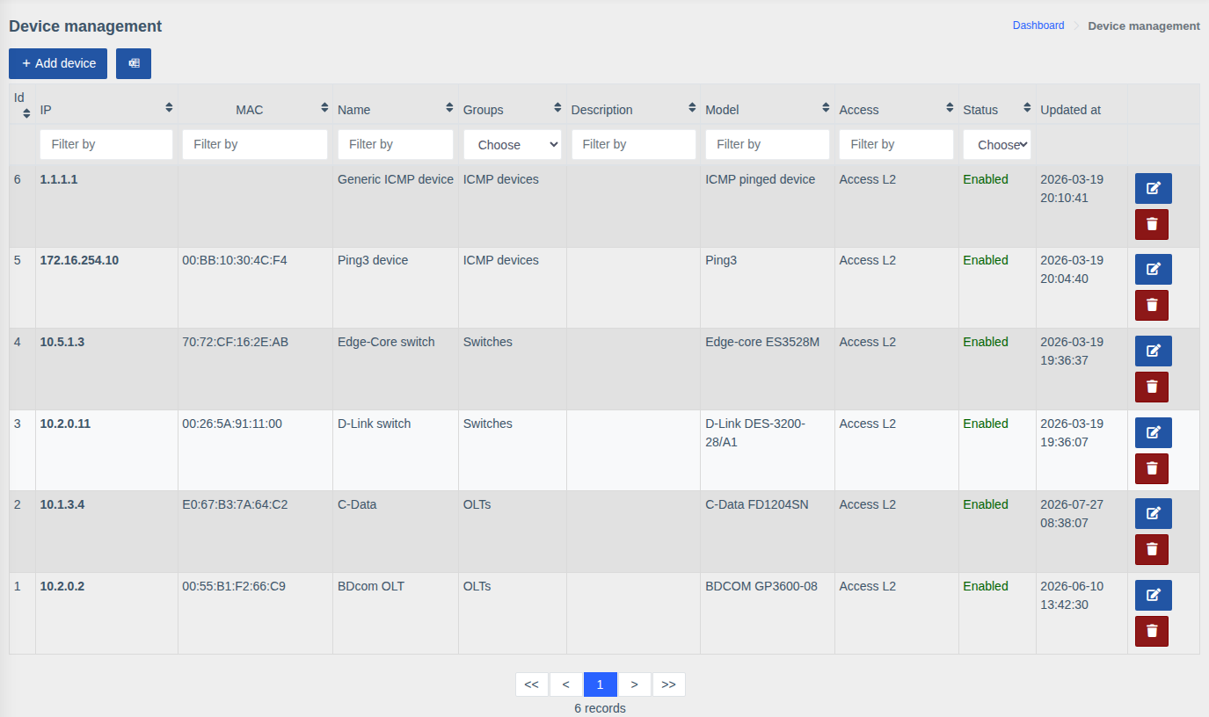
Task: Edit the C-Data device entry
Action: 1153,513
